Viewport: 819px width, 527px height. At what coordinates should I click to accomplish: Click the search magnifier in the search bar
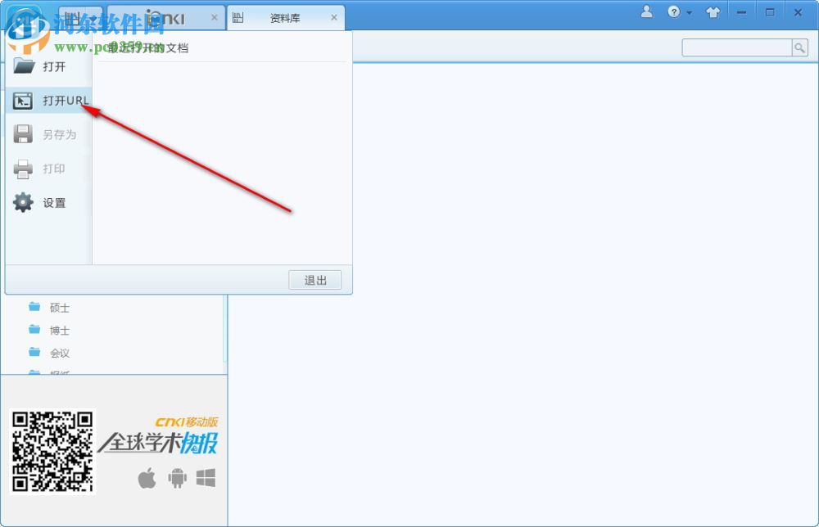(800, 47)
